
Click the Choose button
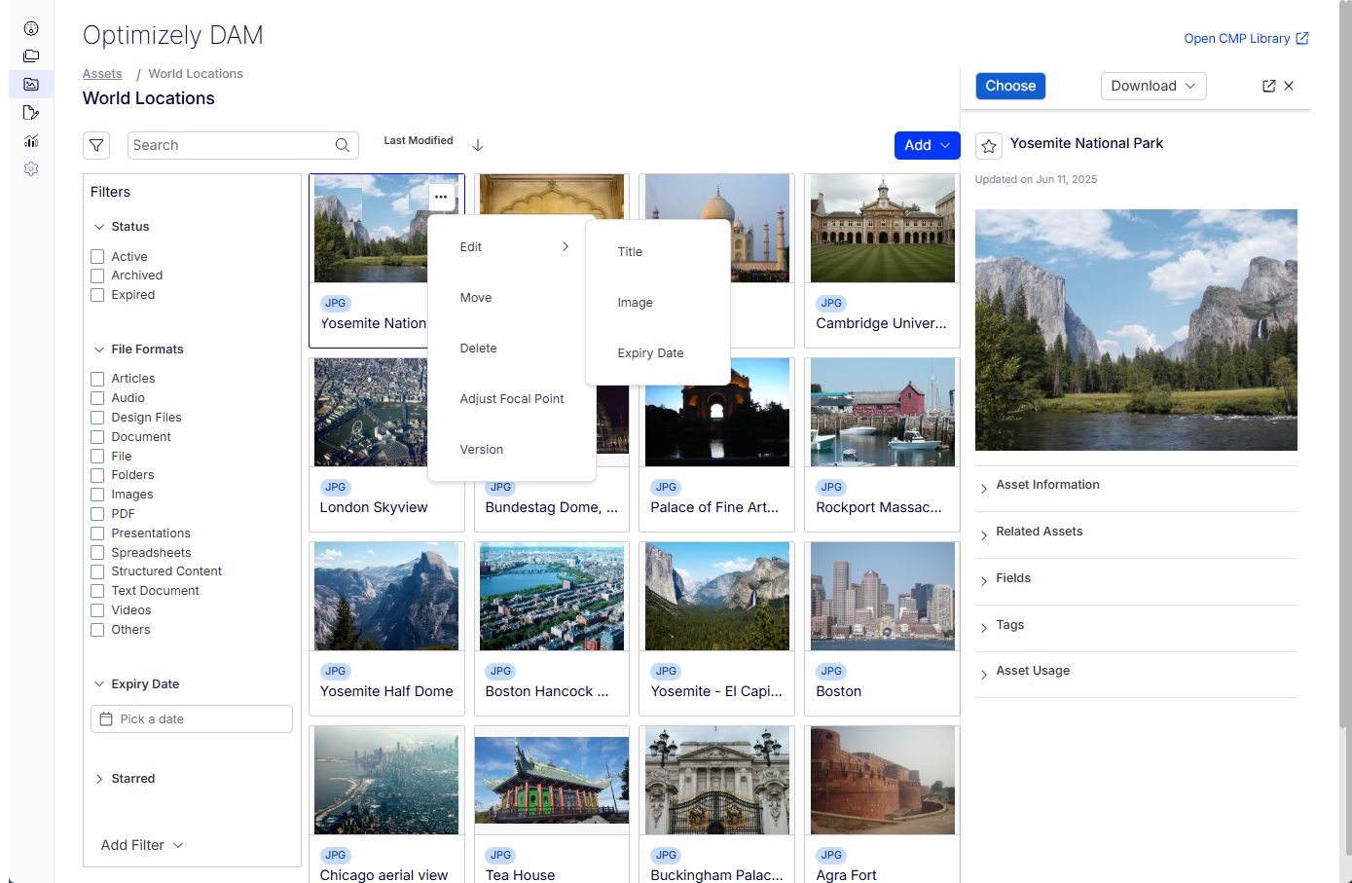point(1010,86)
